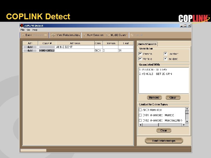Click the Remove button under Associated With
The image size is (211, 158).
[154, 97]
